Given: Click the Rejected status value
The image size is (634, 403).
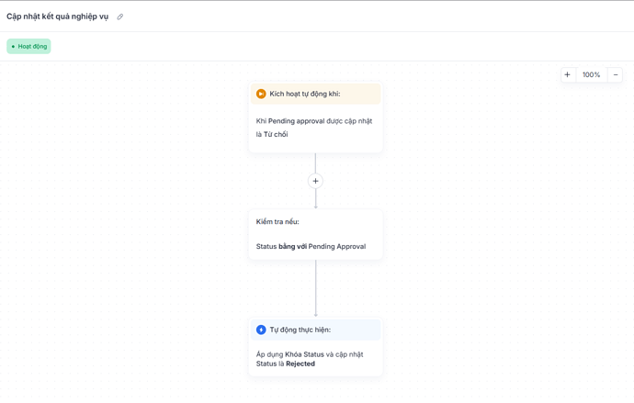Looking at the screenshot, I should point(300,364).
